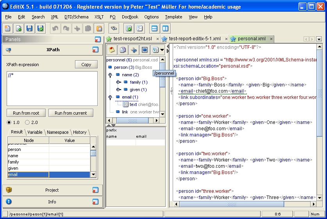Switch to the History tab
Screen dimensions: 327x219
coord(80,132)
